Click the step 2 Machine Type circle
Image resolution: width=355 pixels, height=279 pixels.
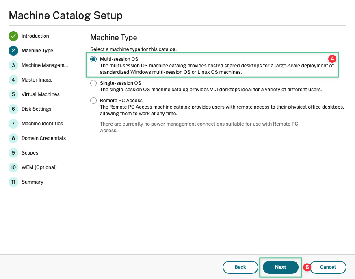(13, 51)
